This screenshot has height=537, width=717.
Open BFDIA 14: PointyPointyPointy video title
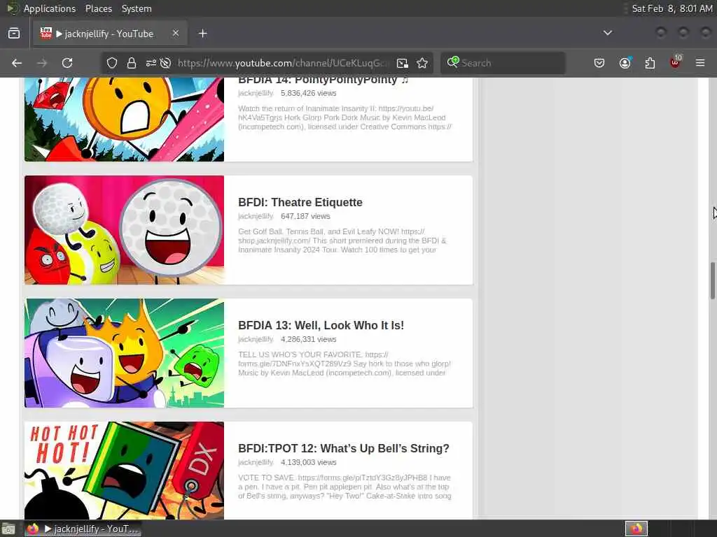coord(323,81)
